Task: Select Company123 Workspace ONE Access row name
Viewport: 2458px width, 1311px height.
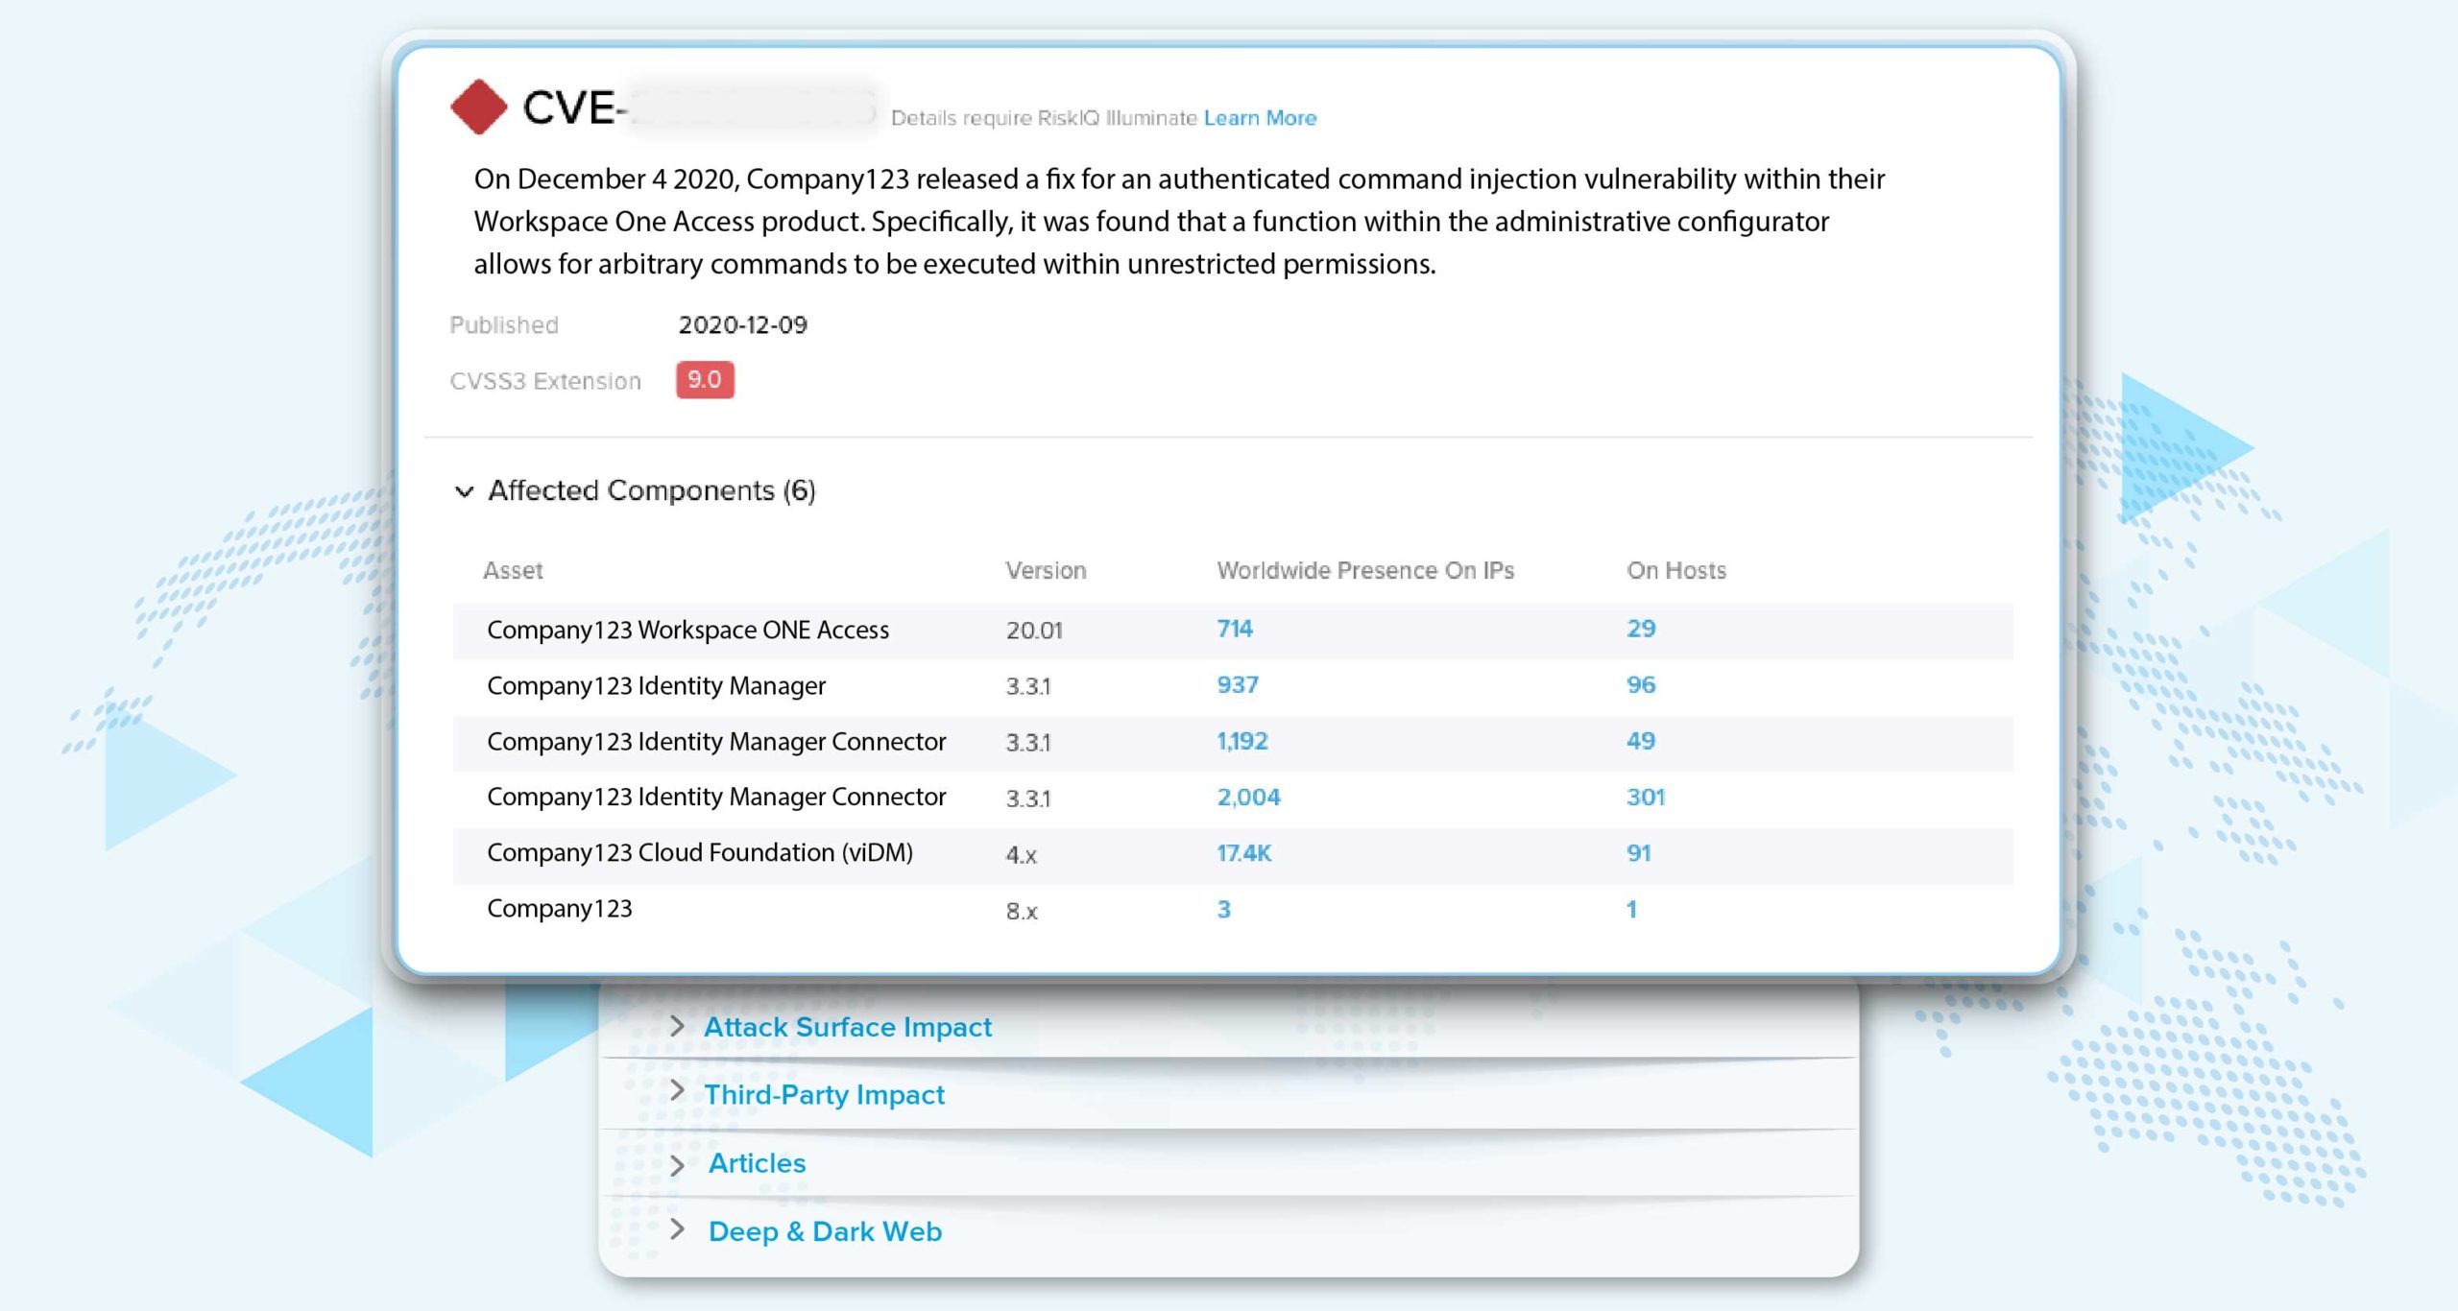Action: (x=687, y=630)
